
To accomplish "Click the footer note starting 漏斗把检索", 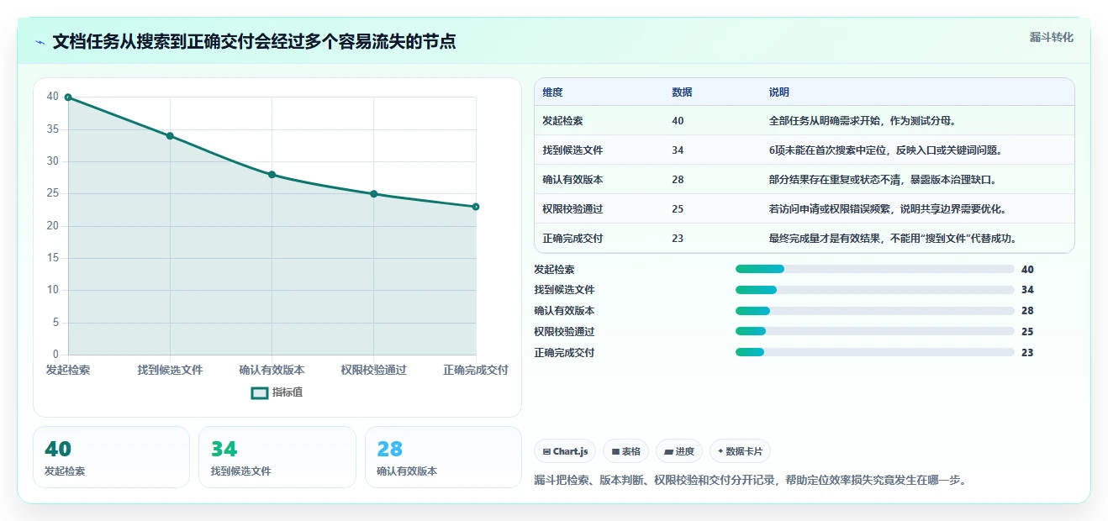I will 750,481.
